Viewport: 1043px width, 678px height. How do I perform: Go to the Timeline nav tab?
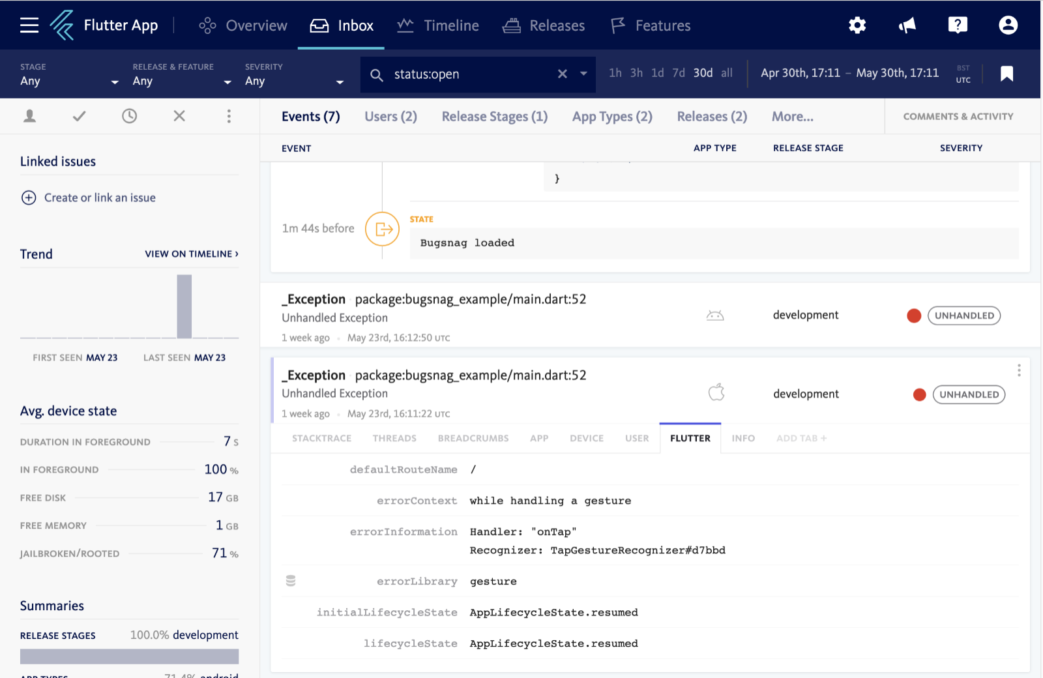(x=438, y=25)
